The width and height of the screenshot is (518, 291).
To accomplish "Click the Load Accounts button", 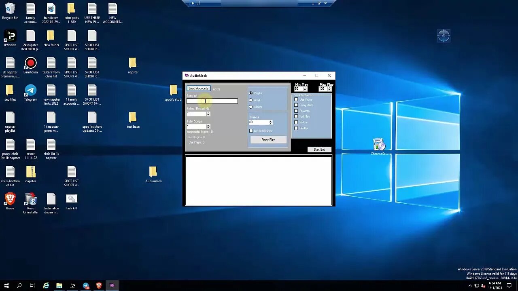I will pos(198,89).
